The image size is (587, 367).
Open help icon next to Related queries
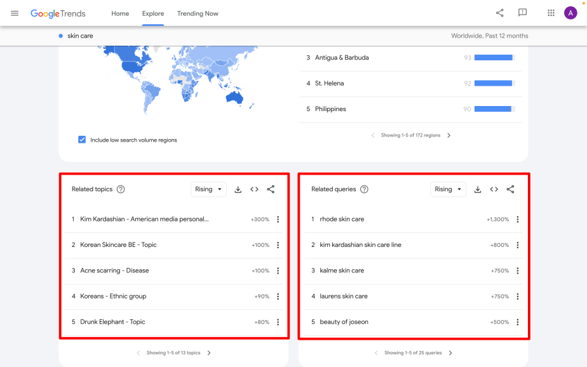tap(364, 189)
